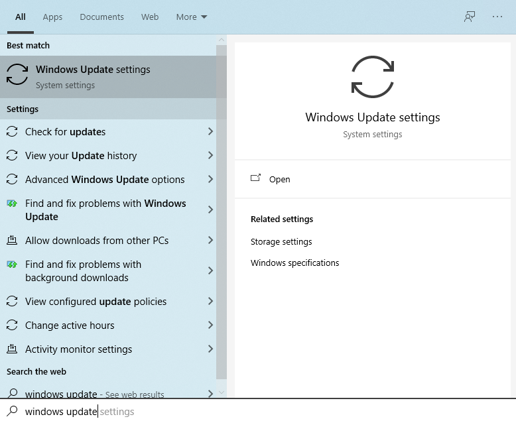Click the results list vertical scrollbar thumb
Screen dimensions: 516x423
[222, 211]
